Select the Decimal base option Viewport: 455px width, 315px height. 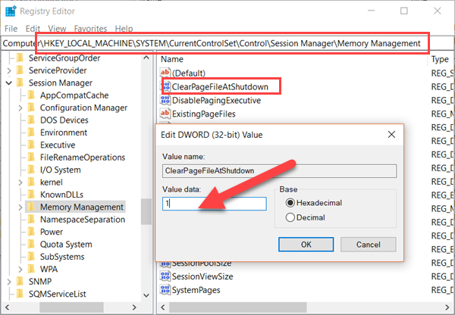point(289,218)
